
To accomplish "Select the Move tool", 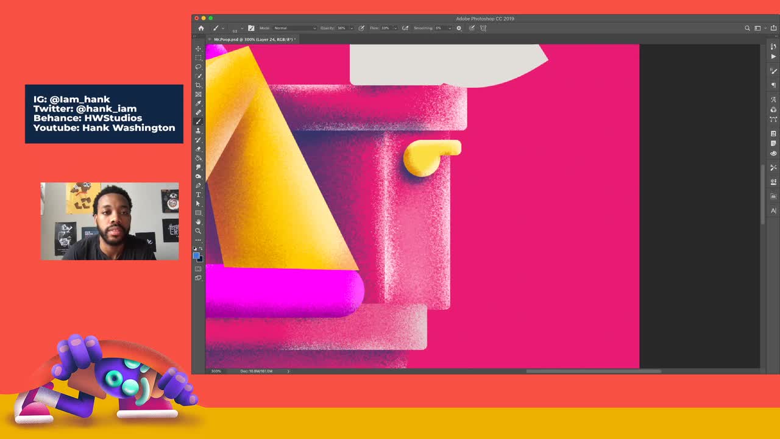I will point(198,48).
